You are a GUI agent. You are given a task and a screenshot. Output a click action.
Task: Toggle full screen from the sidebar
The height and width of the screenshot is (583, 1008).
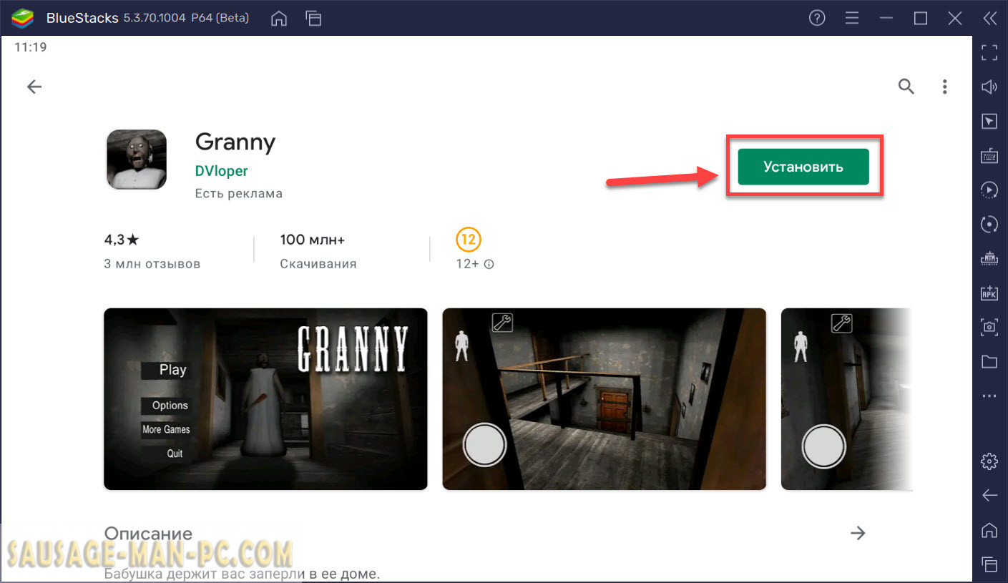pos(989,52)
